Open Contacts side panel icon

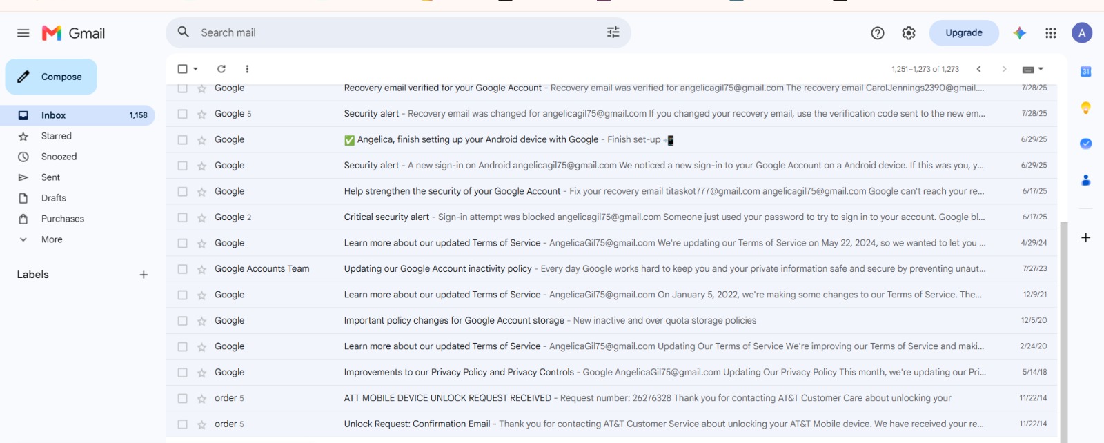click(x=1085, y=180)
